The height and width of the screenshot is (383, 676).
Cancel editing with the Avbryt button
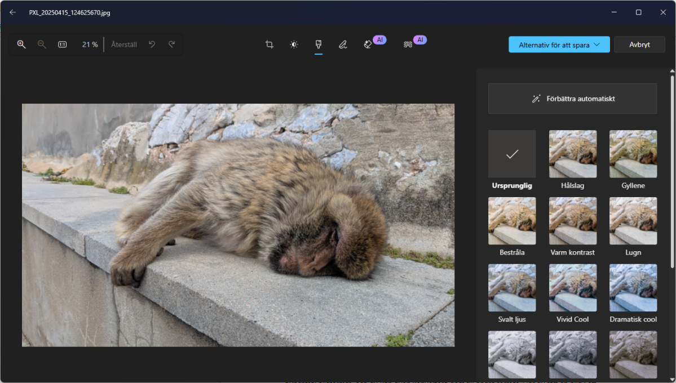click(x=639, y=44)
